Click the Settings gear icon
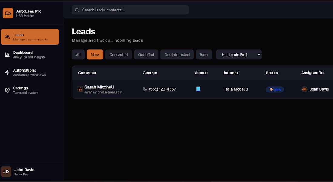The image size is (333, 182). point(8,90)
